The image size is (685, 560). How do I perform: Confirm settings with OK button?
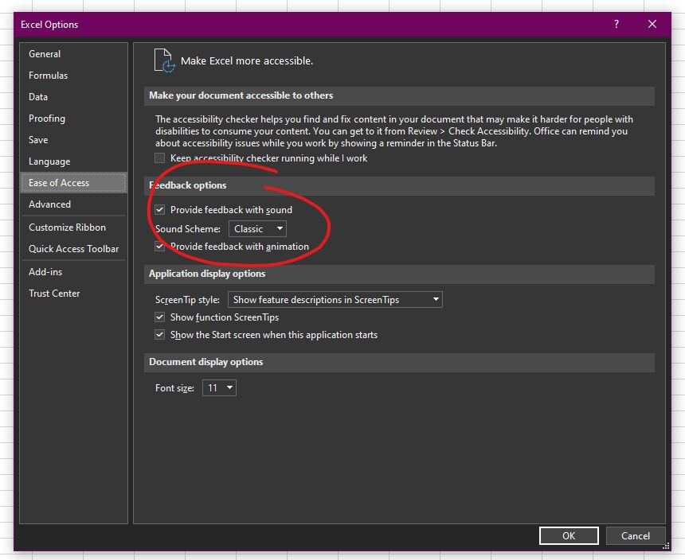[x=569, y=535]
